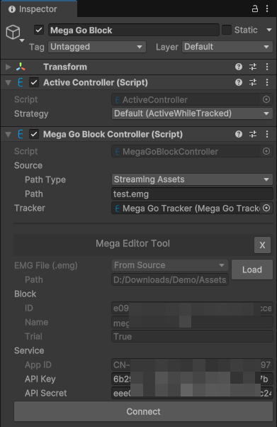Open Transform component three-dot menu

point(267,67)
